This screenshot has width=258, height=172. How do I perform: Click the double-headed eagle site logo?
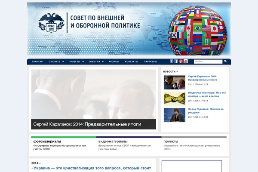point(51,23)
